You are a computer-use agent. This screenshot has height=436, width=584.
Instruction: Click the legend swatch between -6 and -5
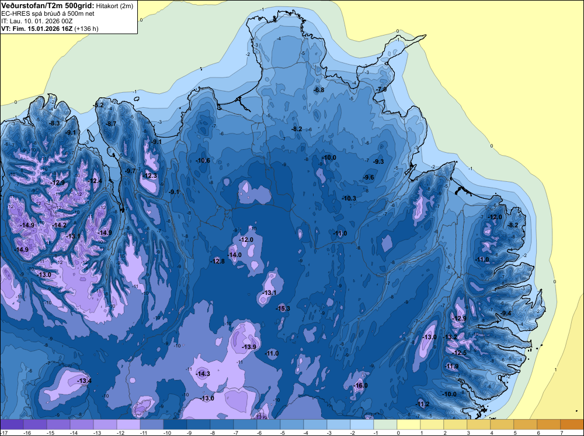coord(269,424)
